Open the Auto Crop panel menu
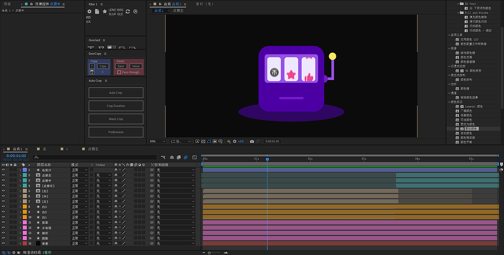Viewport: 504px width, 255px height. tap(106, 81)
